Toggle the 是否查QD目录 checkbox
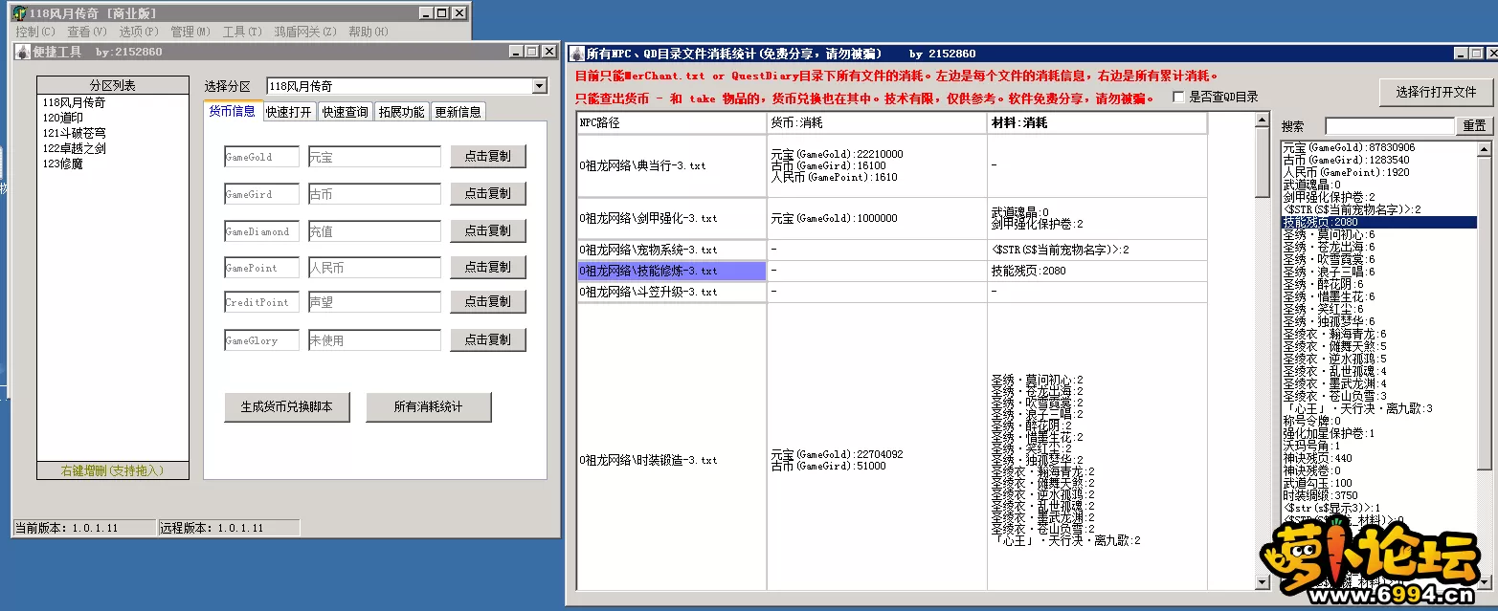Image resolution: width=1498 pixels, height=611 pixels. click(1178, 98)
